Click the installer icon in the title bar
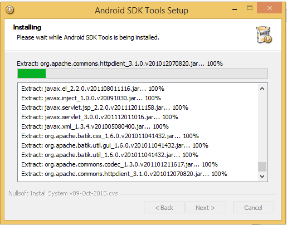 coord(9,10)
